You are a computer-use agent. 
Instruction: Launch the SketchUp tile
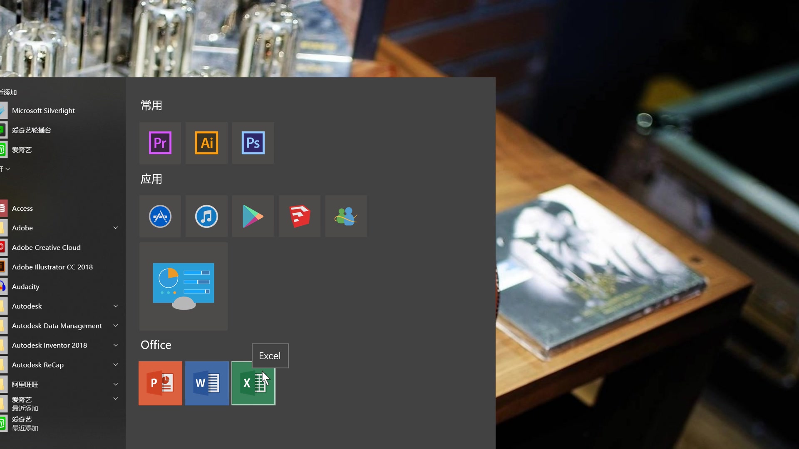click(300, 216)
